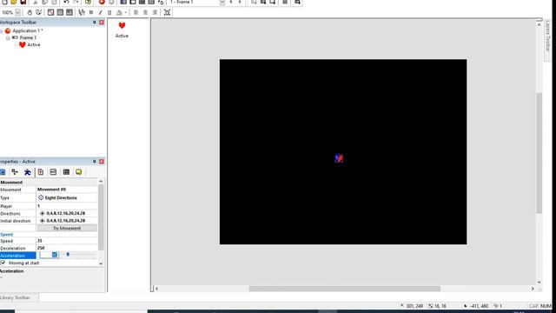Collapse the Frame 1 tree node
The image size is (556, 313).
pyautogui.click(x=8, y=37)
